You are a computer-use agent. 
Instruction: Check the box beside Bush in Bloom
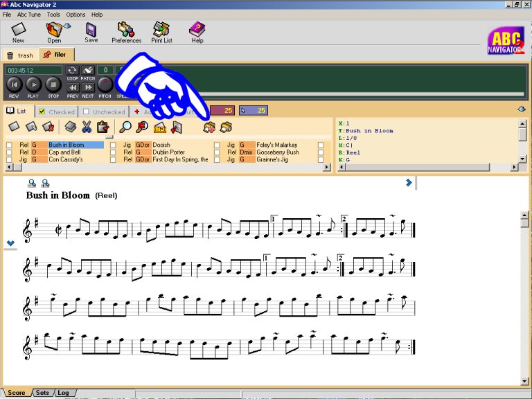[9, 145]
